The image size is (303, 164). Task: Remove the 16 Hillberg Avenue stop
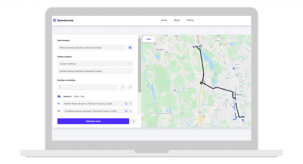(130, 111)
